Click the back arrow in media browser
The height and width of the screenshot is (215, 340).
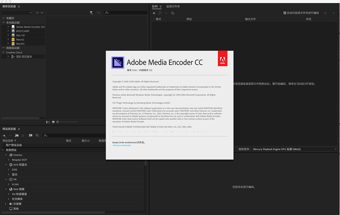[37, 12]
